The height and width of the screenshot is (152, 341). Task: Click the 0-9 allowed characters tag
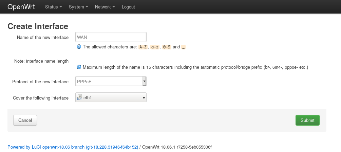pos(166,47)
